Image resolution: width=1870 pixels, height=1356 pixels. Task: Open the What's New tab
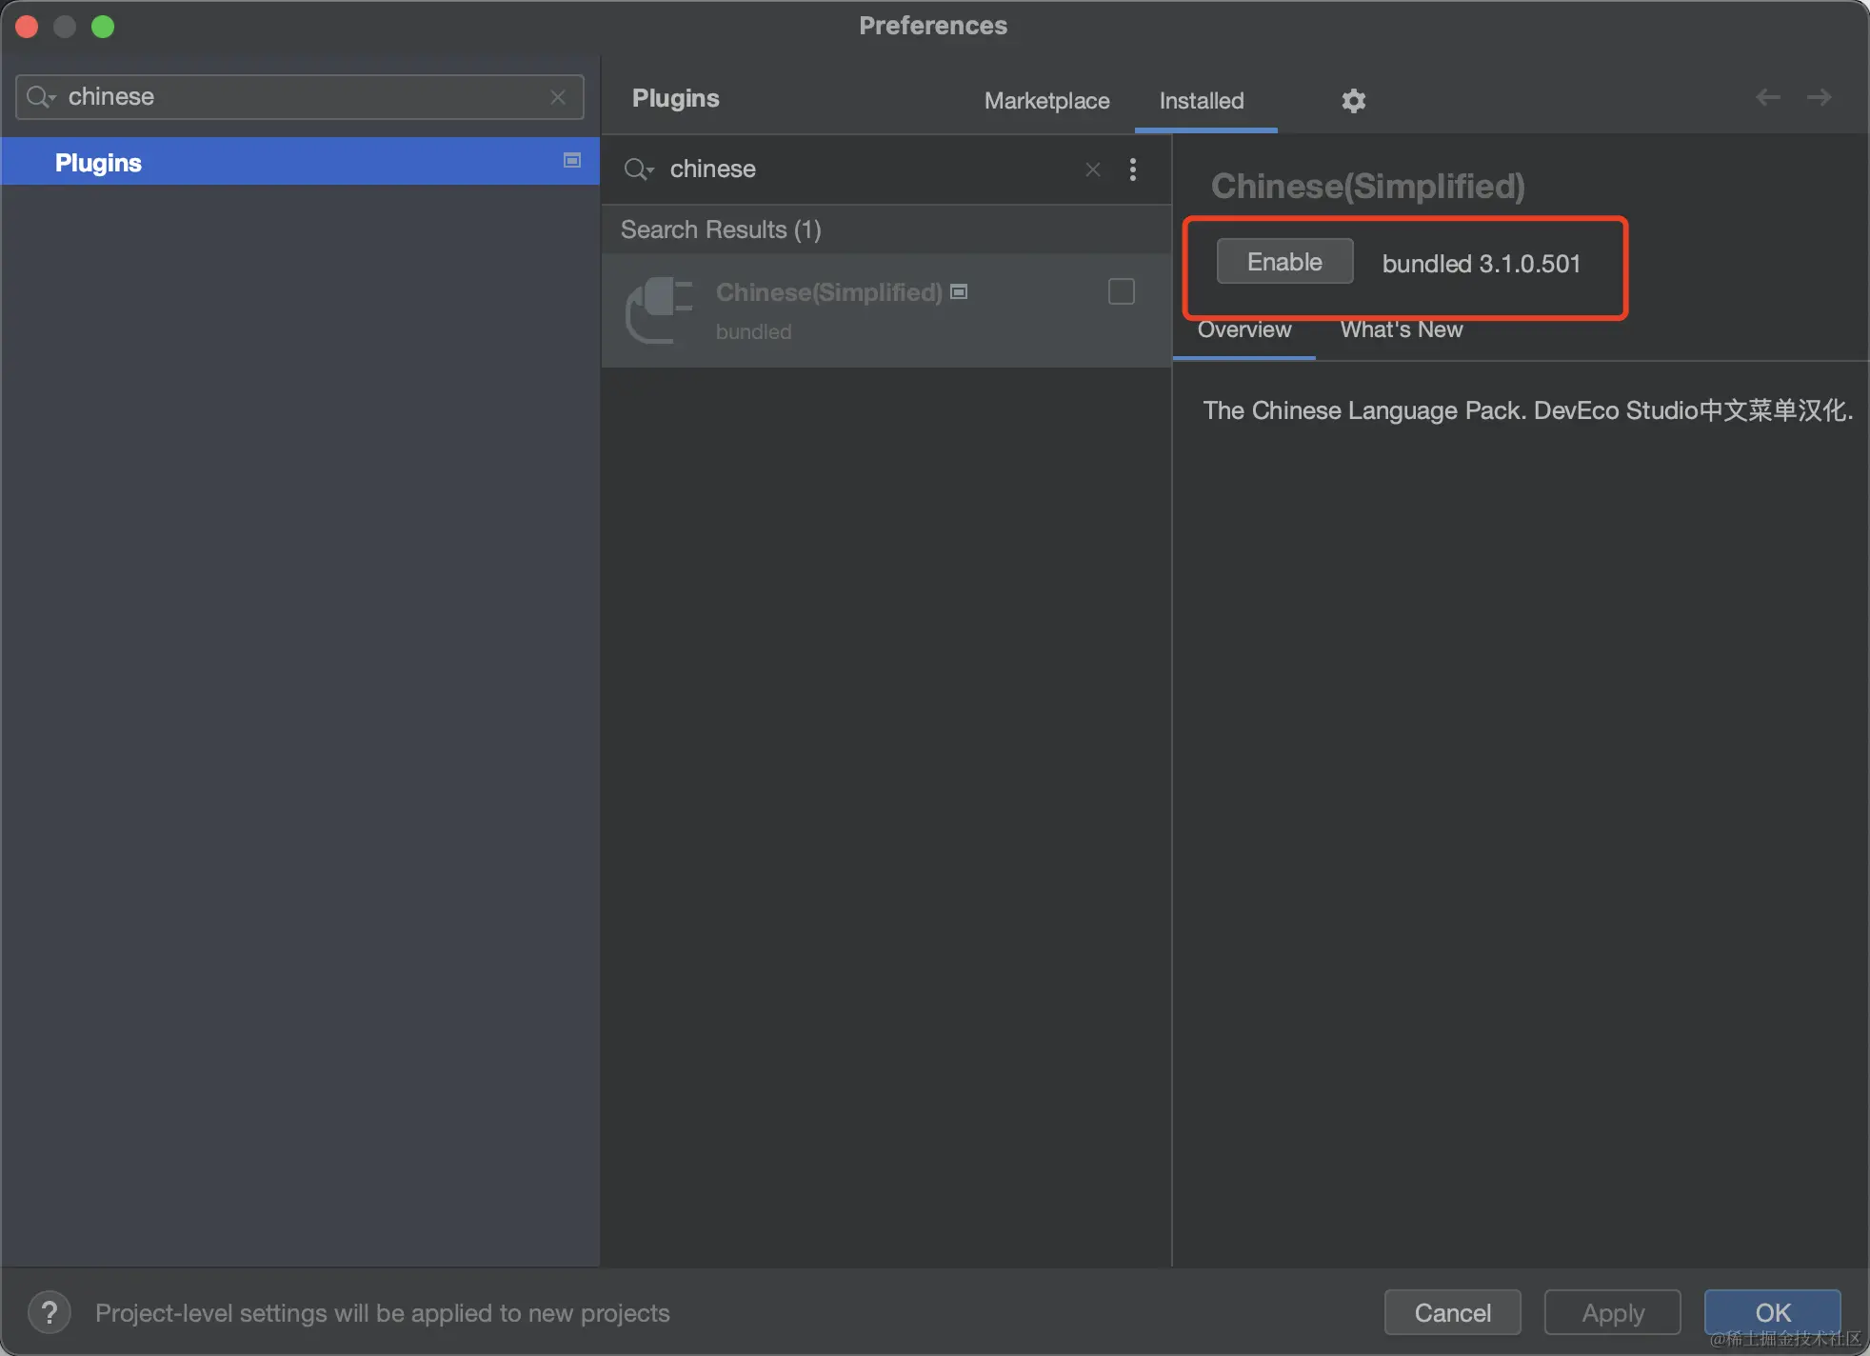(1401, 329)
